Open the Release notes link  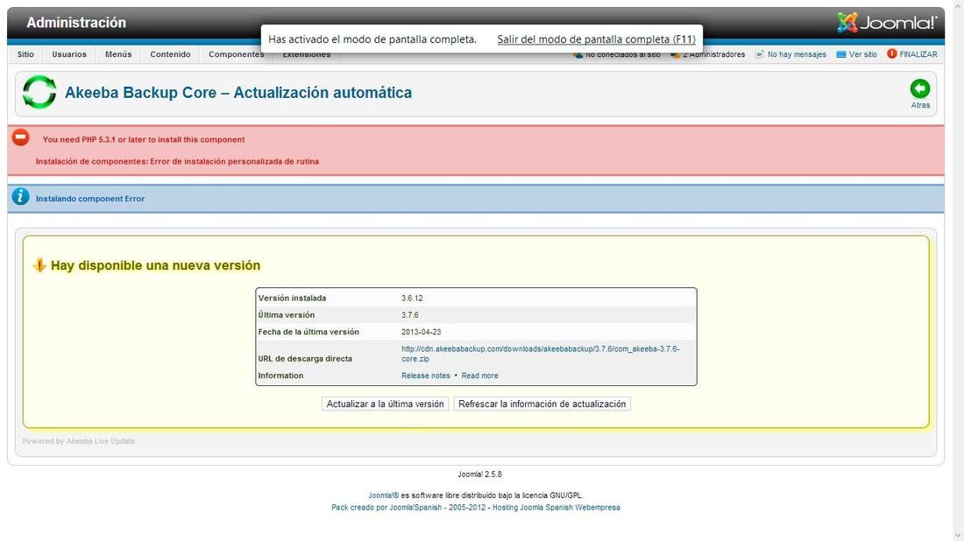pos(425,376)
